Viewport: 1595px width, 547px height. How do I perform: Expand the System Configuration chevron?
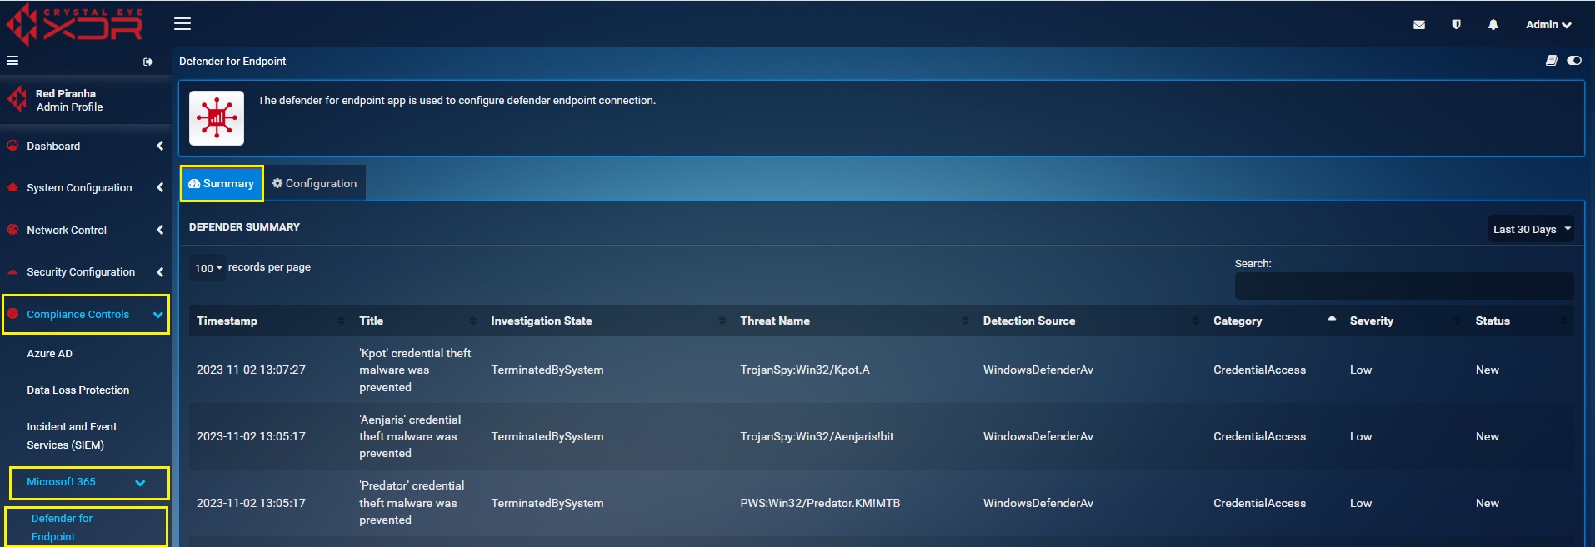click(x=160, y=187)
